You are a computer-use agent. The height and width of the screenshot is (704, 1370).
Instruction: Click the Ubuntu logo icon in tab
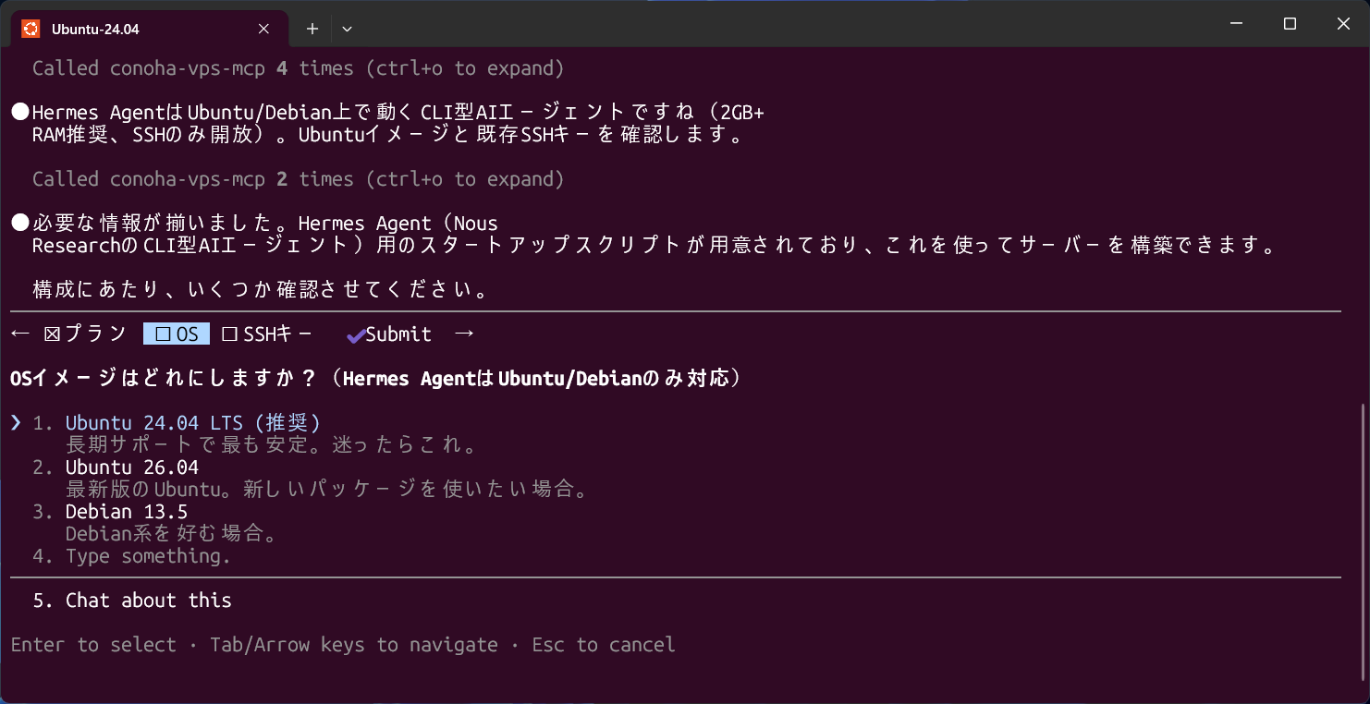[31, 29]
